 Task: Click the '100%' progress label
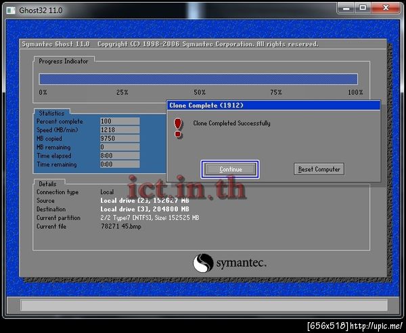pyautogui.click(x=355, y=93)
